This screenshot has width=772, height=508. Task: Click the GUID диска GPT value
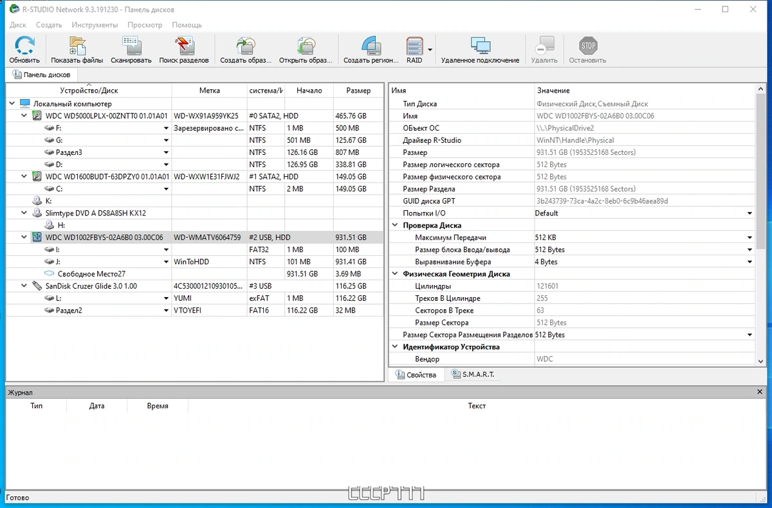click(x=602, y=201)
